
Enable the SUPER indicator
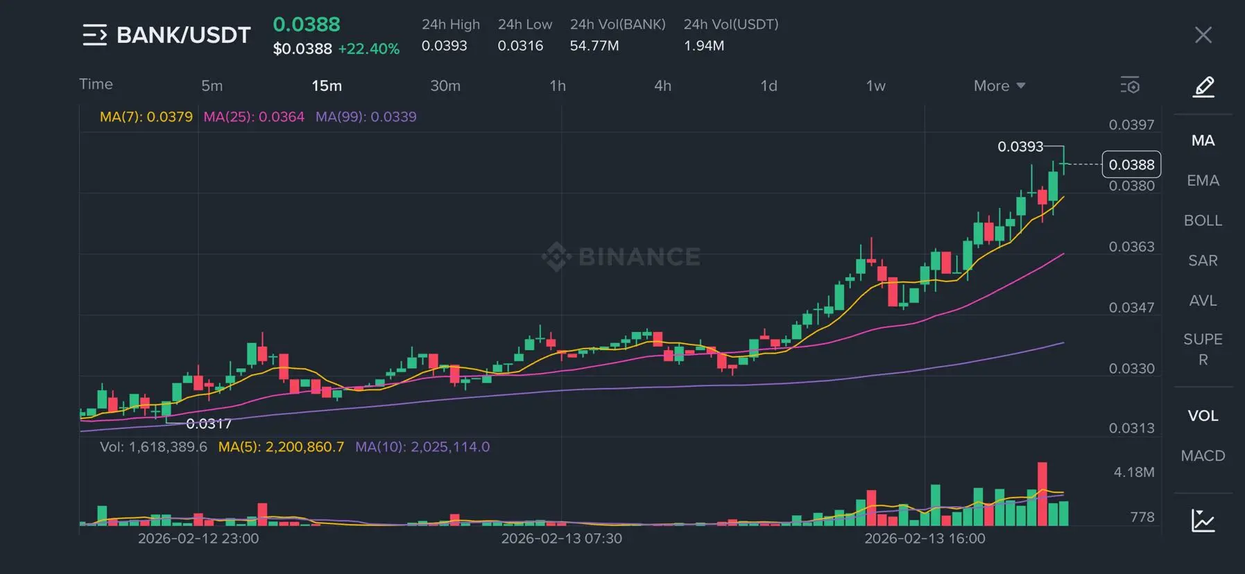coord(1203,349)
